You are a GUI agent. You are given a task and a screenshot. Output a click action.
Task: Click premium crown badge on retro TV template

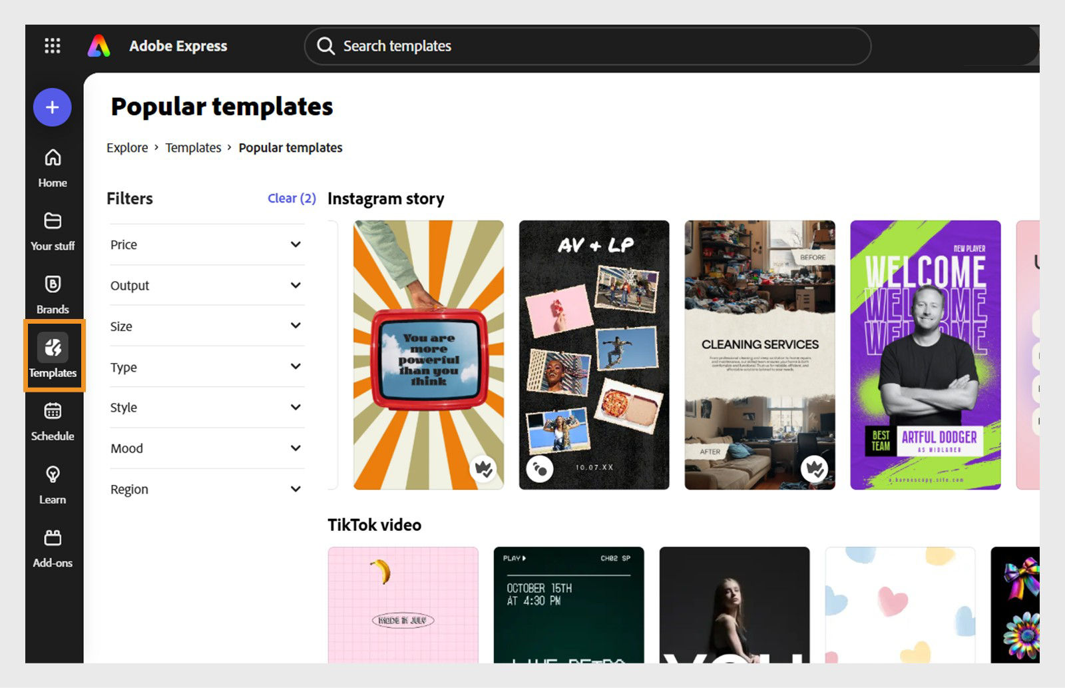tap(483, 470)
